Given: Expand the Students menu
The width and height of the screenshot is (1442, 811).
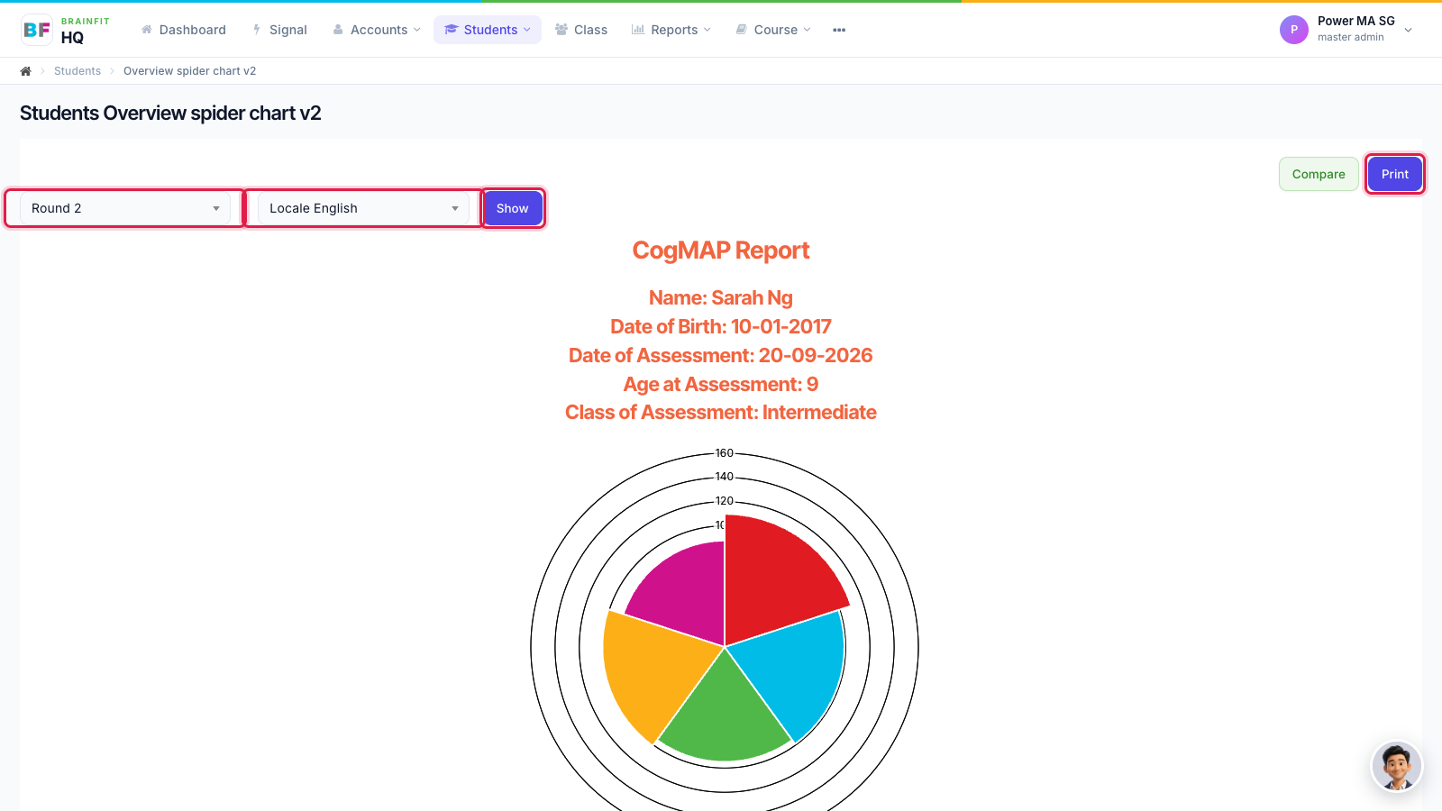Looking at the screenshot, I should [488, 30].
